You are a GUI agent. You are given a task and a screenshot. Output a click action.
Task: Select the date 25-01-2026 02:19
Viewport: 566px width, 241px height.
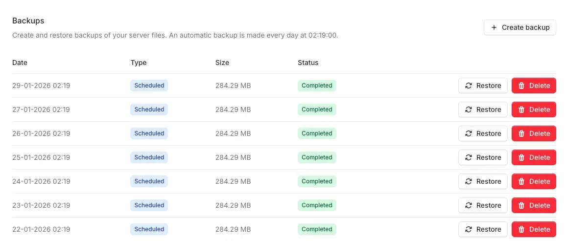[x=41, y=157]
